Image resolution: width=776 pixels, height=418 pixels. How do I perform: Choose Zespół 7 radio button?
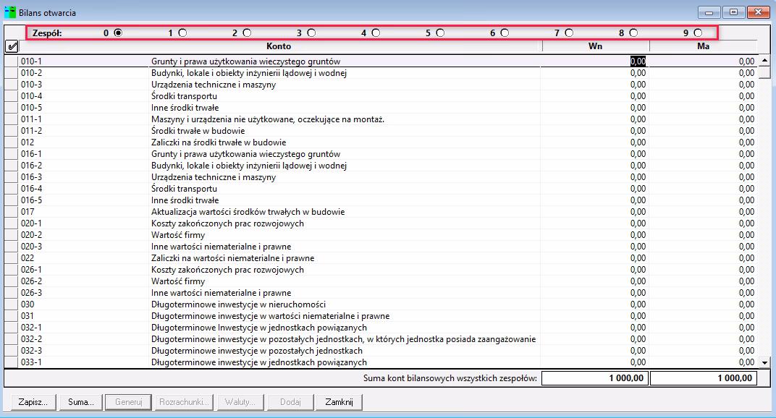click(x=569, y=33)
